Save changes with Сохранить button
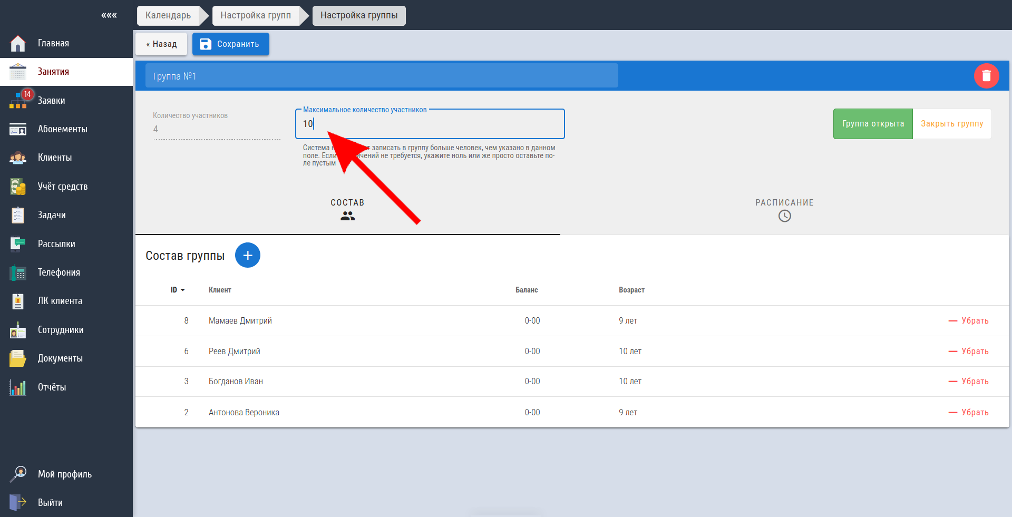 click(231, 44)
